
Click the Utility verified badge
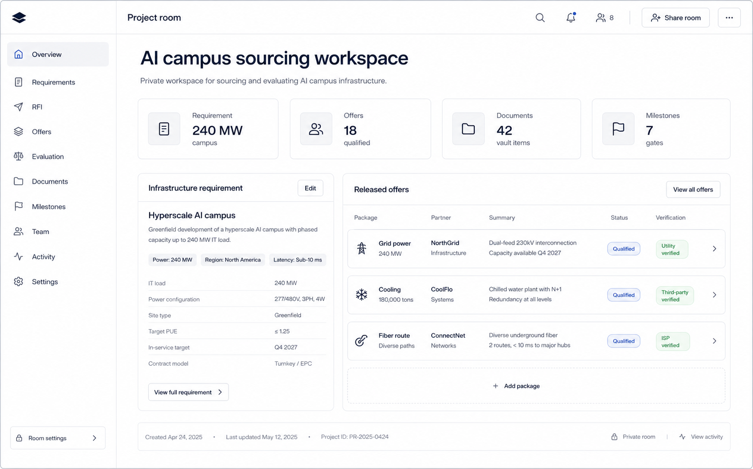672,249
